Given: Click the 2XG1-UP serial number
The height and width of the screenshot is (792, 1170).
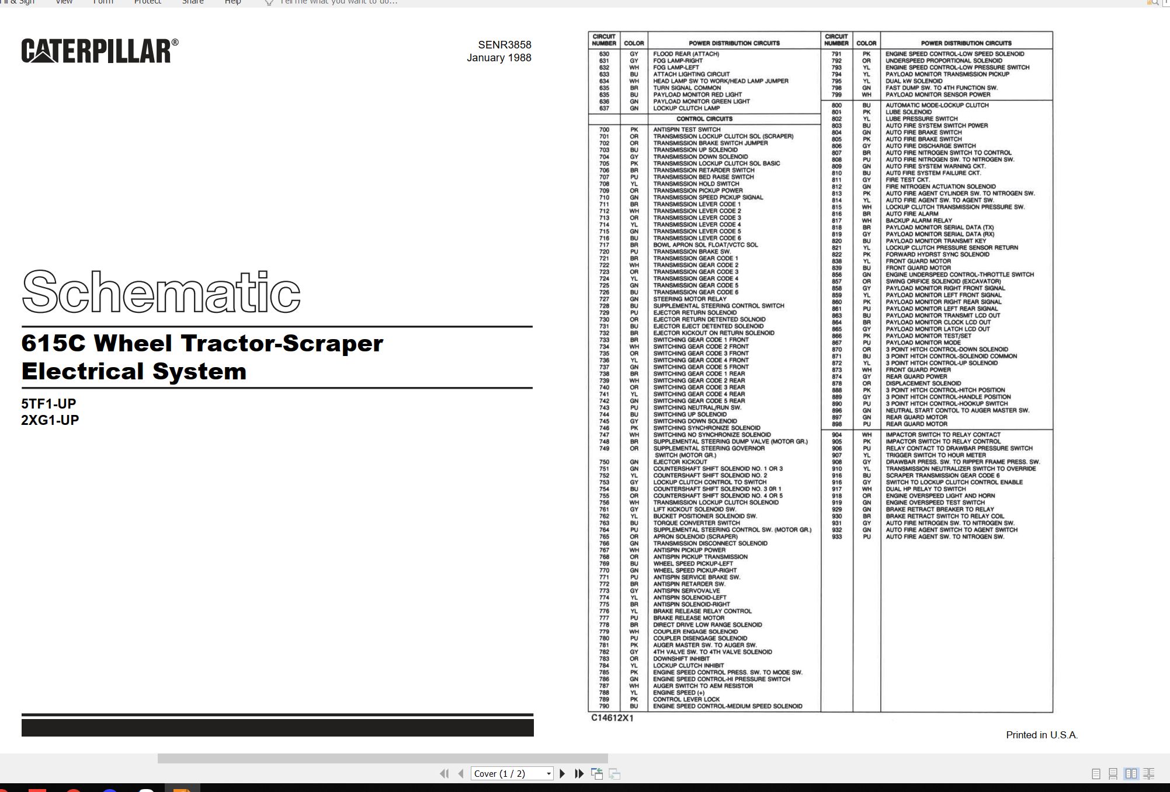Looking at the screenshot, I should (50, 420).
